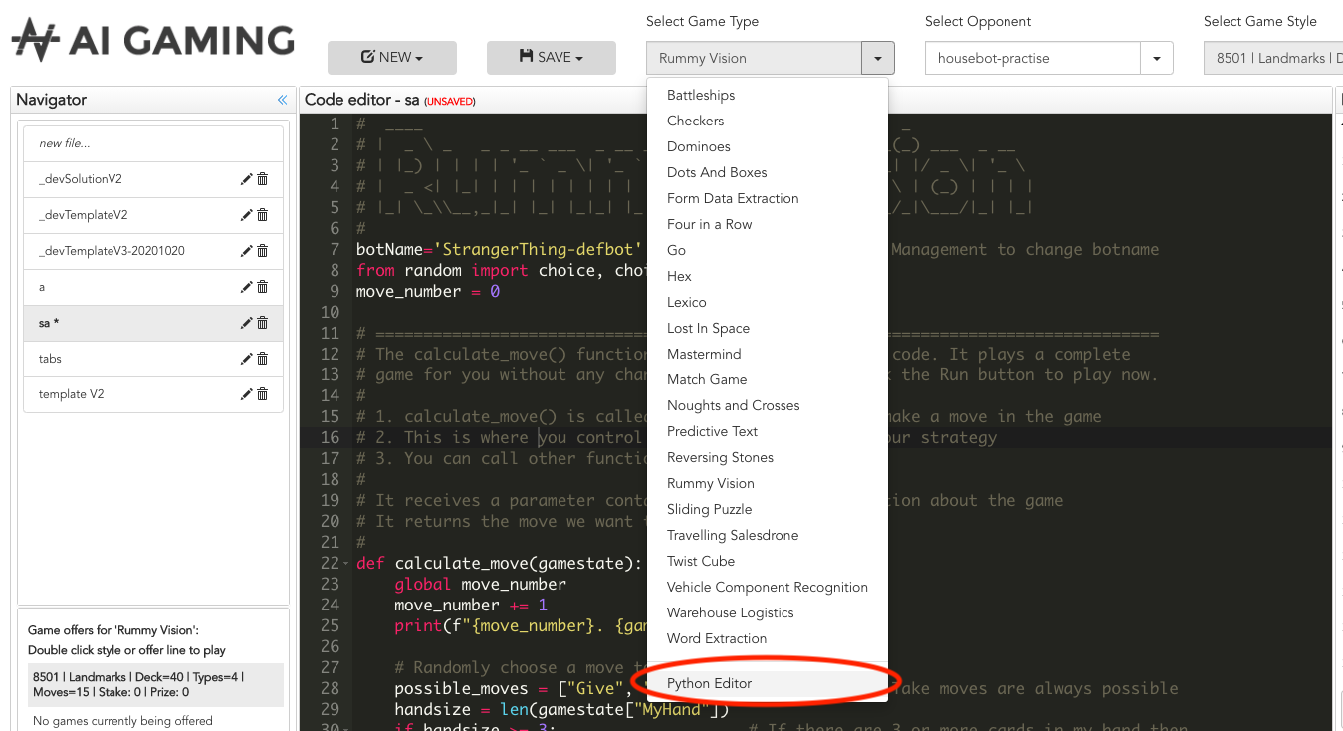Open the NEW dropdown button
The height and width of the screenshot is (731, 1343).
(392, 58)
